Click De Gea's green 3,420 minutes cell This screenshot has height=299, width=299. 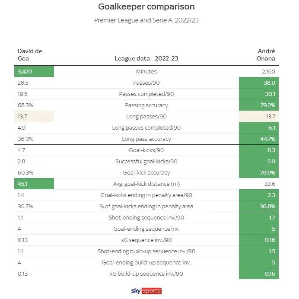coord(34,72)
